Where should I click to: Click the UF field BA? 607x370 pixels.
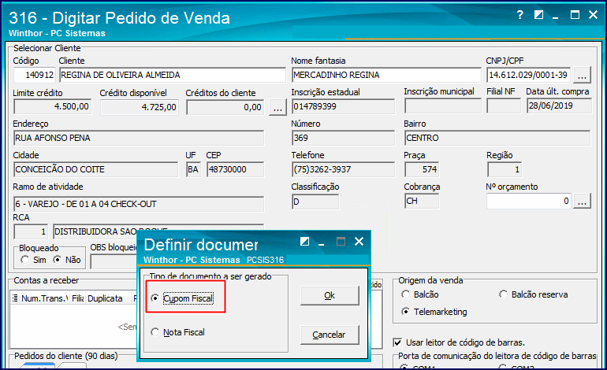(193, 169)
